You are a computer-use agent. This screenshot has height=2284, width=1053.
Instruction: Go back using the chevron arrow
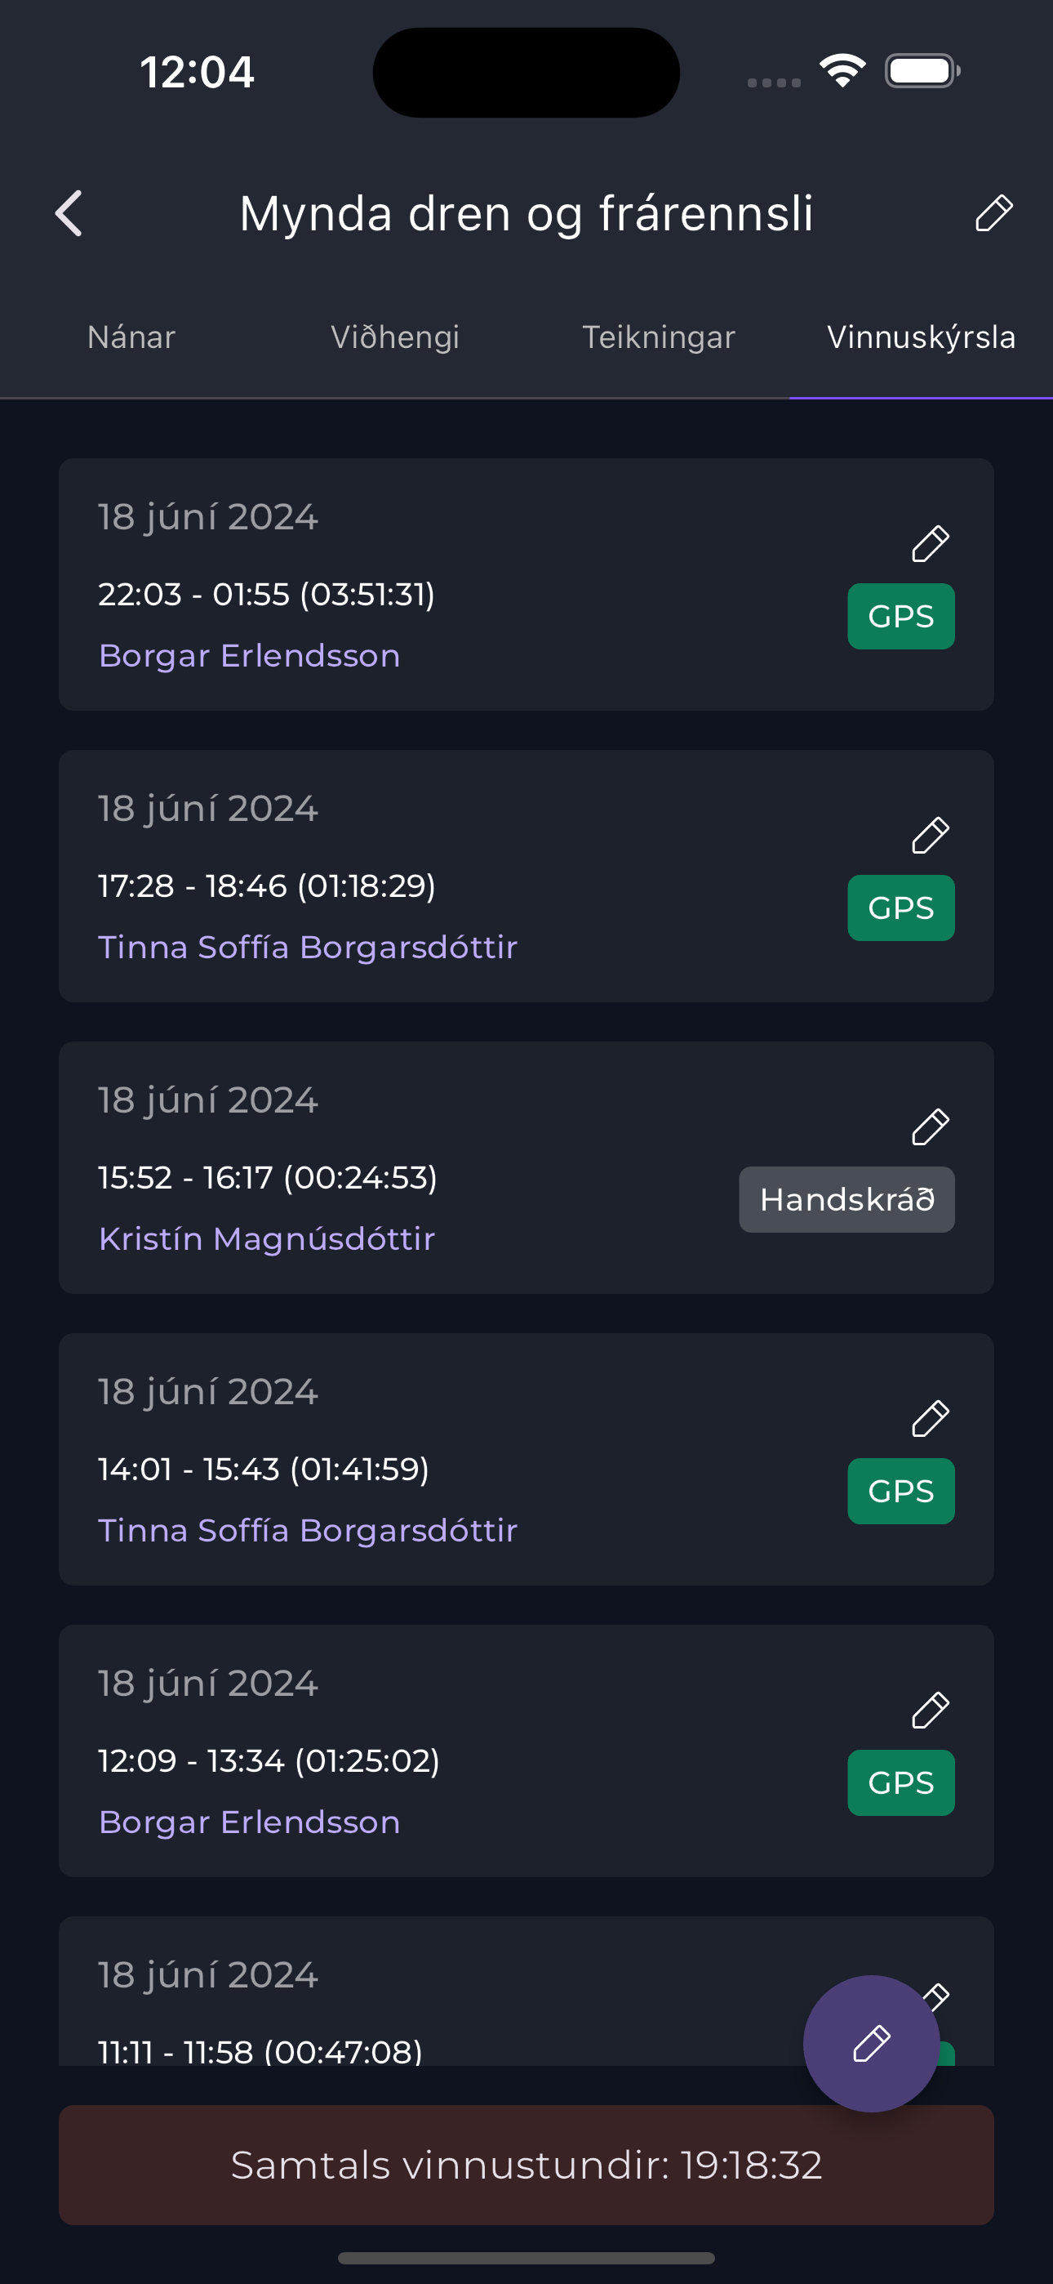click(x=69, y=214)
